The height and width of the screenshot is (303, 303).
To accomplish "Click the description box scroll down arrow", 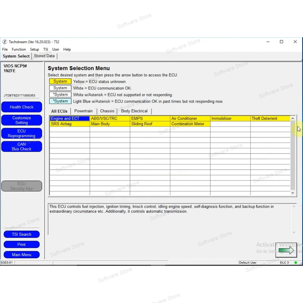I will tap(294, 232).
